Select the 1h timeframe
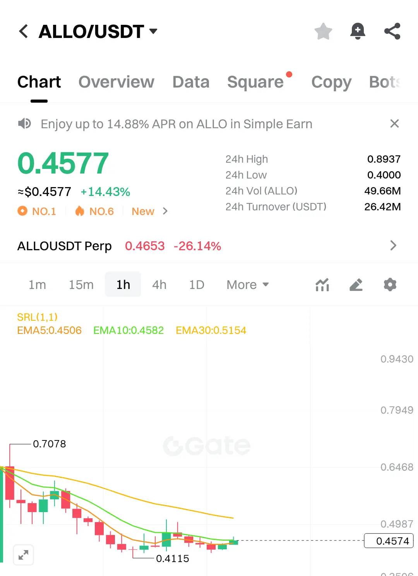 (x=123, y=285)
